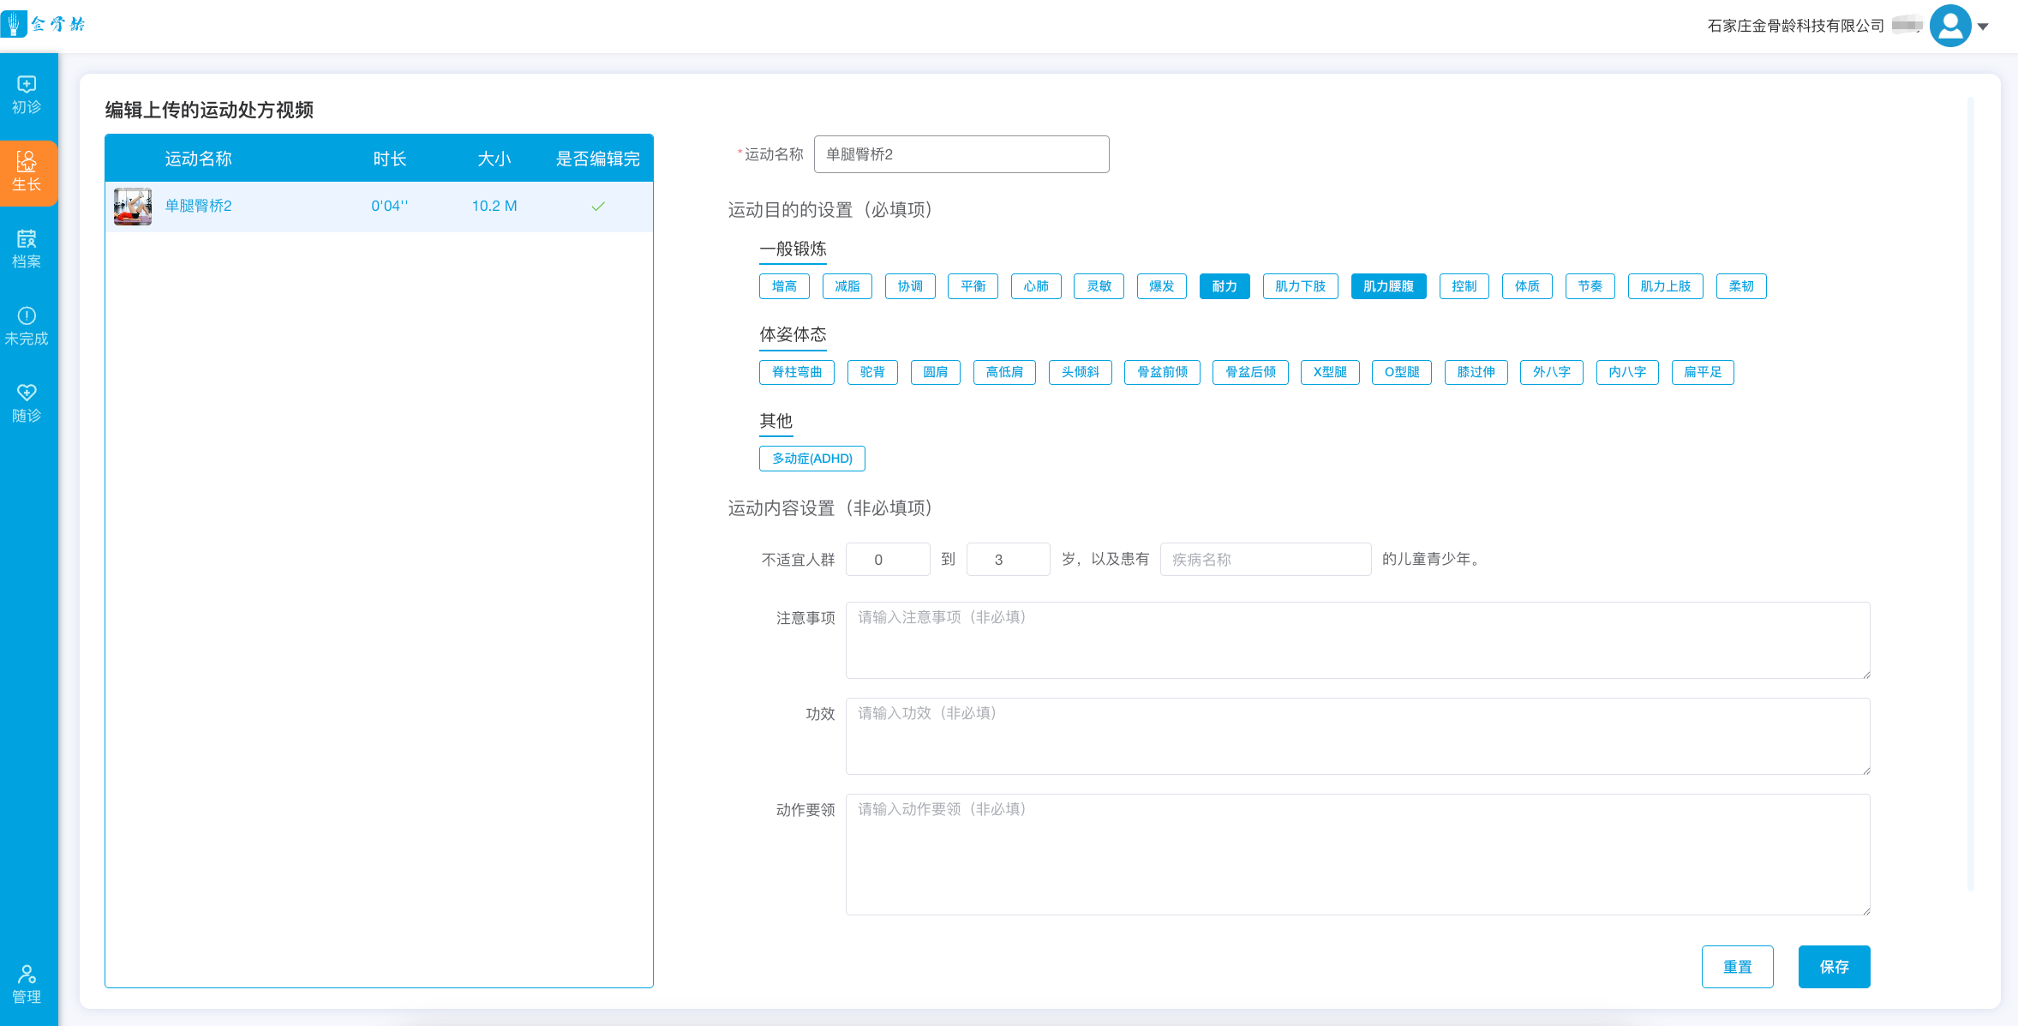Viewport: 2018px width, 1026px height.
Task: Toggle the 减脂 purpose tag
Action: [x=847, y=286]
